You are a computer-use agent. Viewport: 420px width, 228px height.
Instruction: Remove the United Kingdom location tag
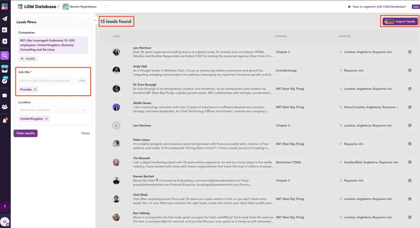[46, 119]
